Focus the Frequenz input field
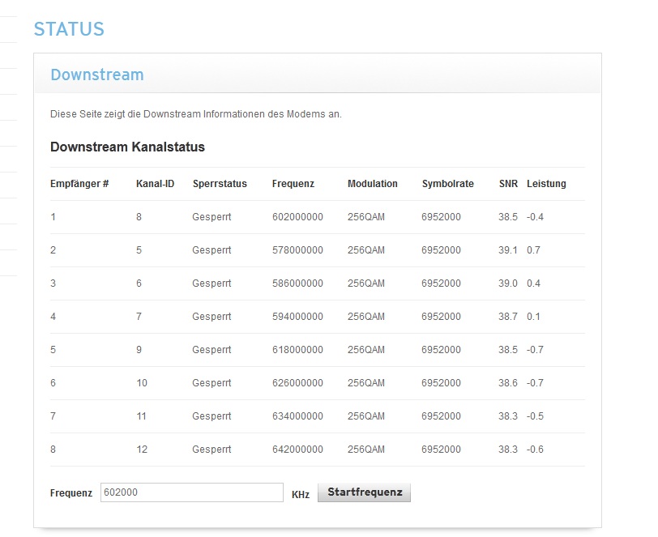658x537 pixels. click(x=191, y=492)
